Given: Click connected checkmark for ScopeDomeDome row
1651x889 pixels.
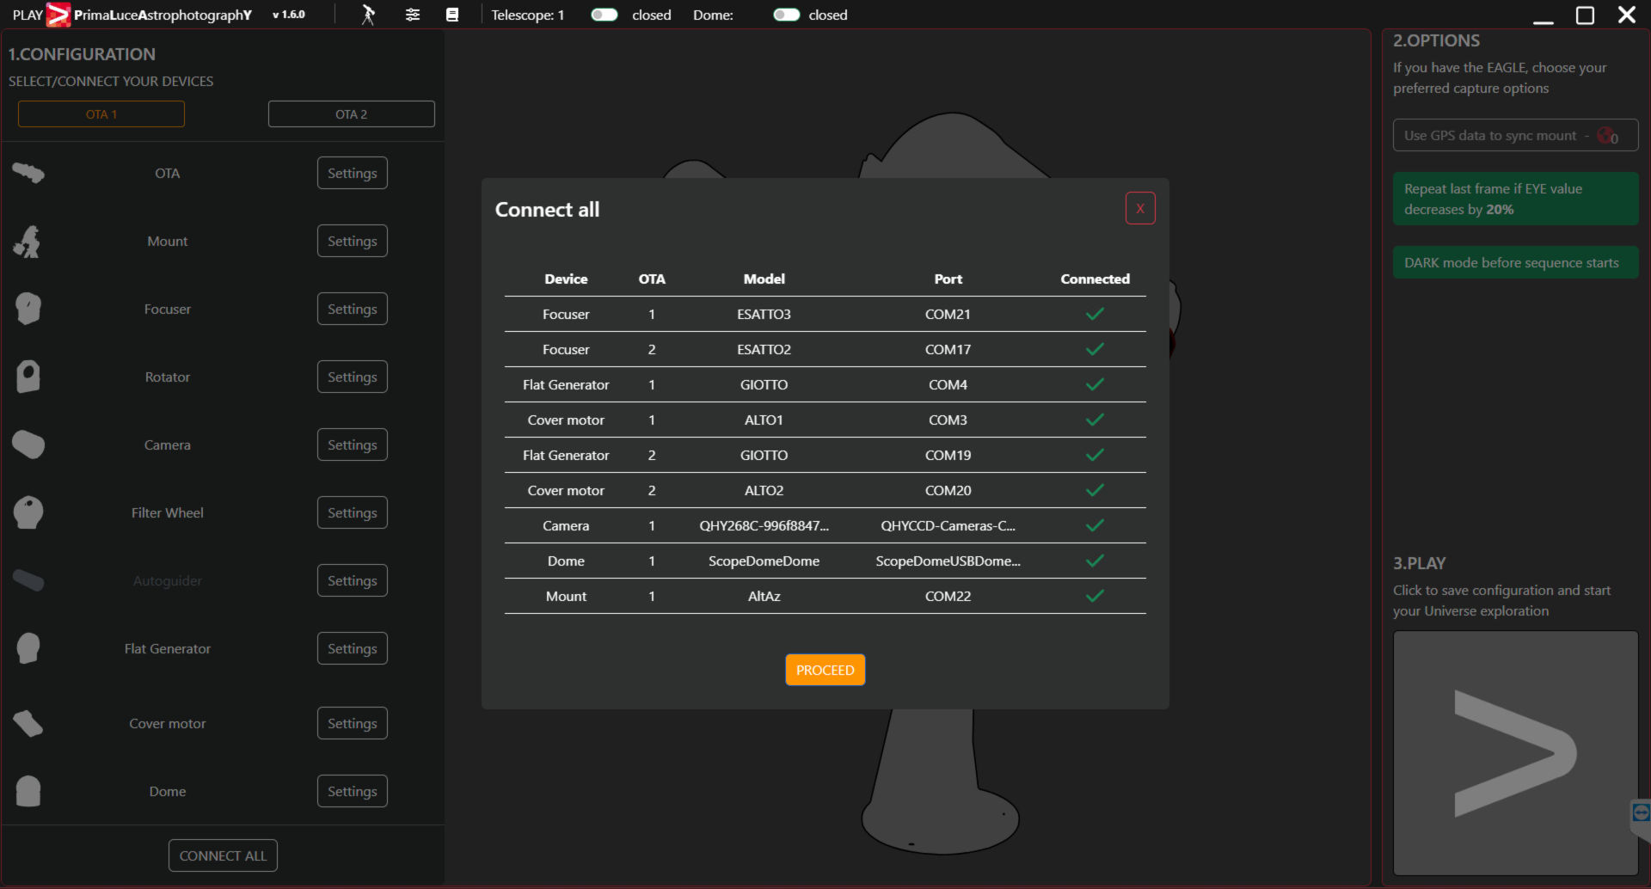Looking at the screenshot, I should (1095, 561).
